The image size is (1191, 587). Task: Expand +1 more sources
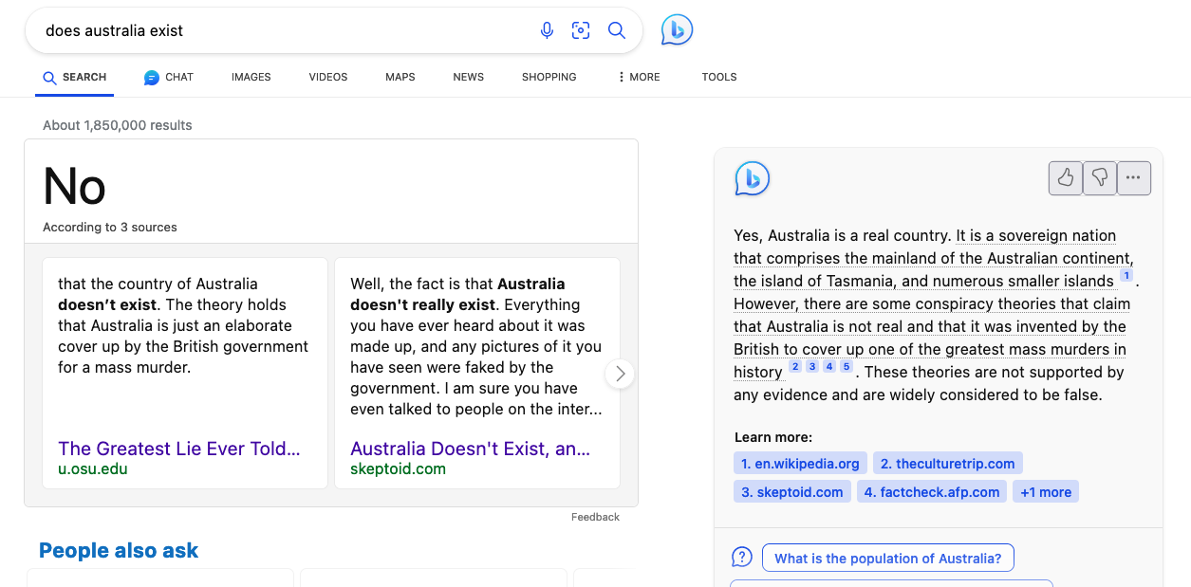tap(1045, 491)
